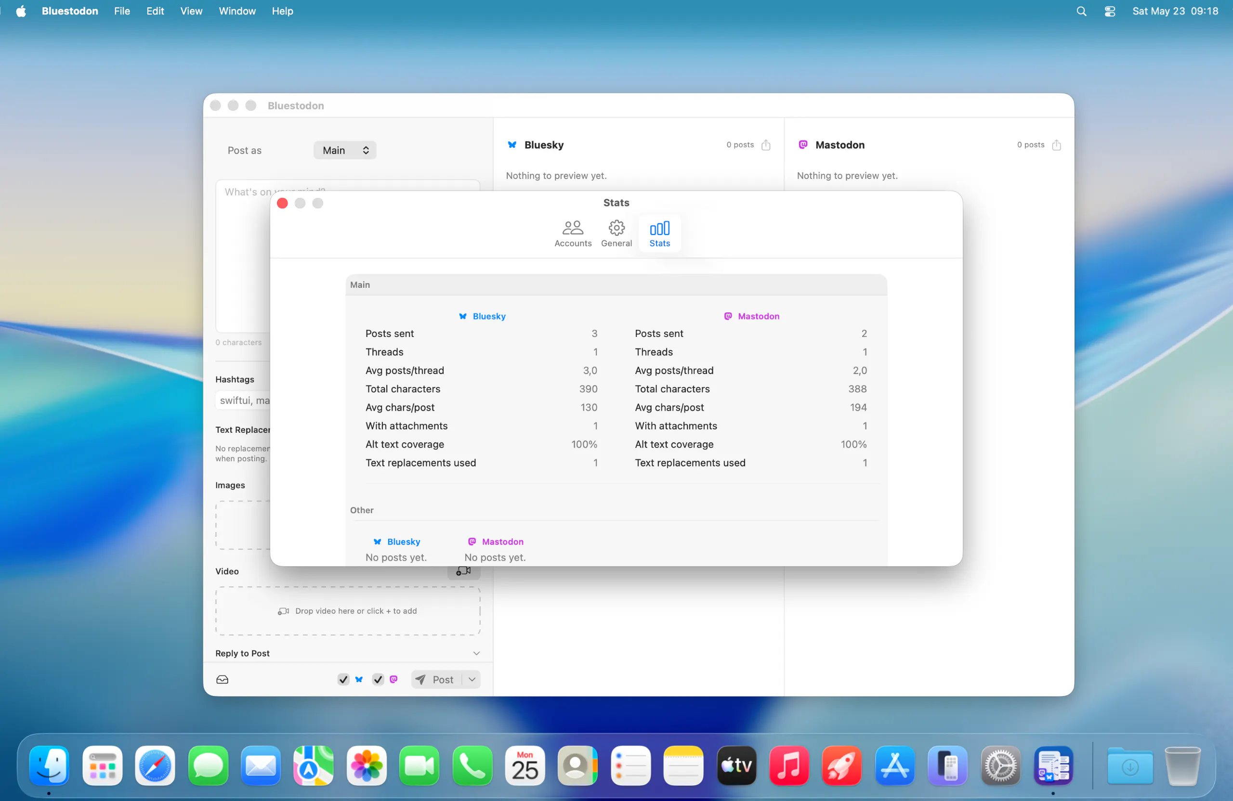Open System Settings from the Dock

(x=1000, y=765)
